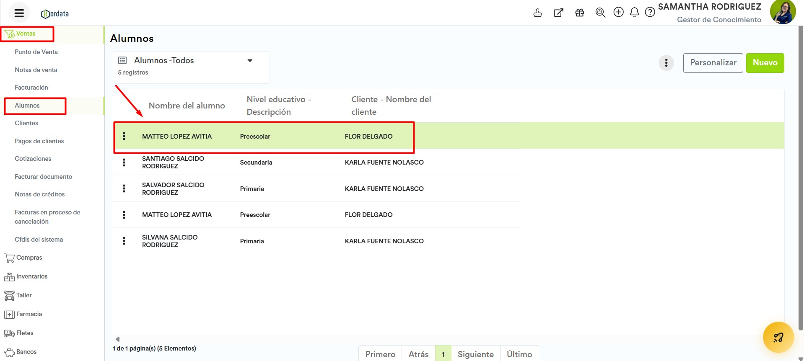Click the Personalizar button
The height and width of the screenshot is (361, 804).
[x=713, y=63]
